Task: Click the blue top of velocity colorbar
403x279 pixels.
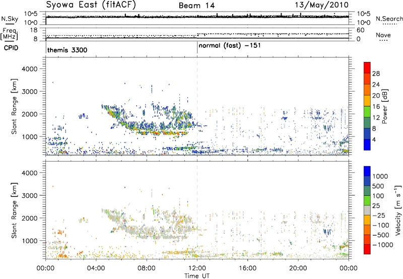Action: click(367, 171)
